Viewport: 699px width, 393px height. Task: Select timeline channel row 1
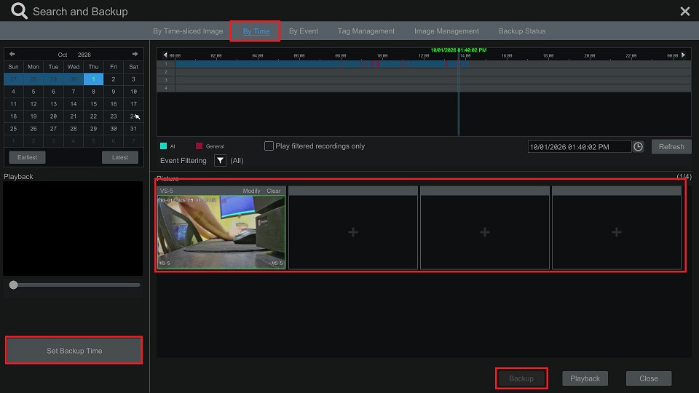(424, 64)
